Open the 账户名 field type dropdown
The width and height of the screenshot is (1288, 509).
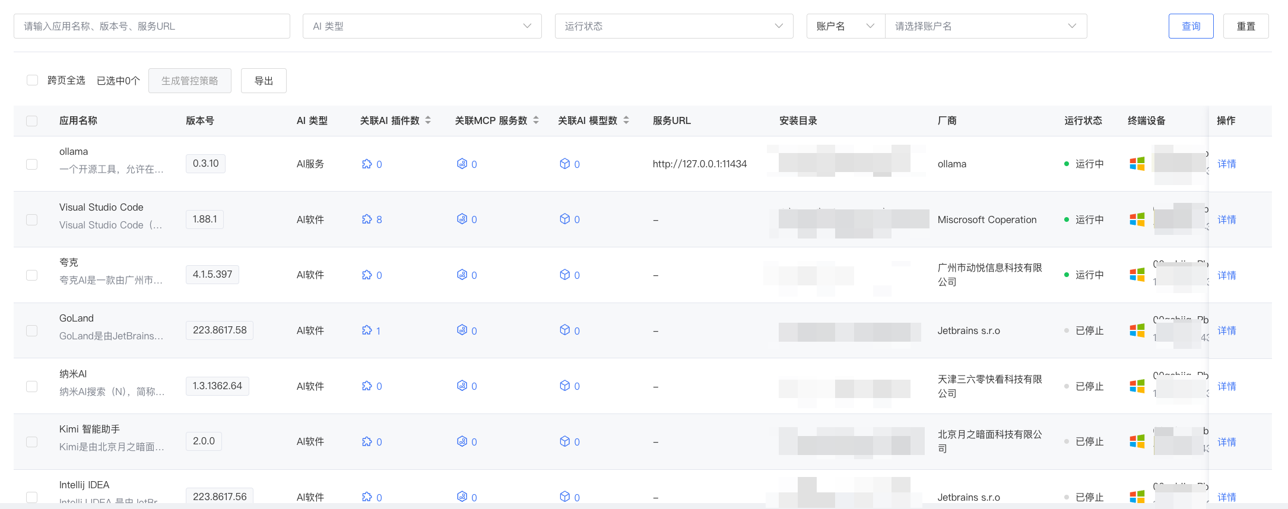(846, 26)
